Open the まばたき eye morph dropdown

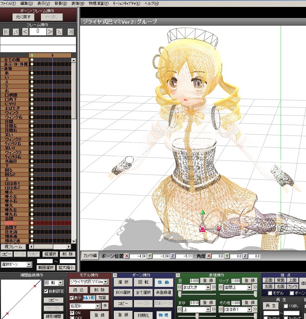(208, 287)
